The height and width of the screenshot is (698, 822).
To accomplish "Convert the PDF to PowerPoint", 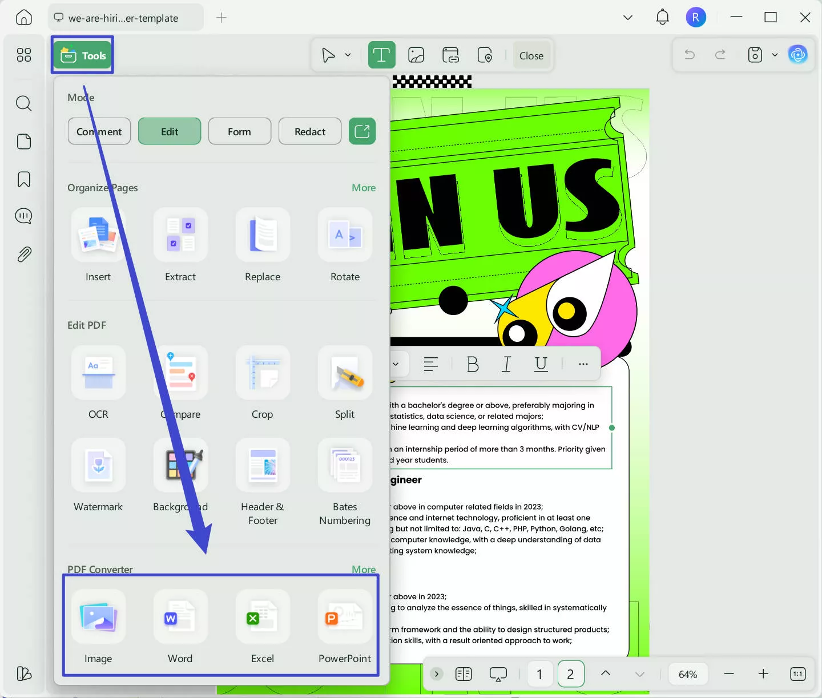I will [x=344, y=627].
